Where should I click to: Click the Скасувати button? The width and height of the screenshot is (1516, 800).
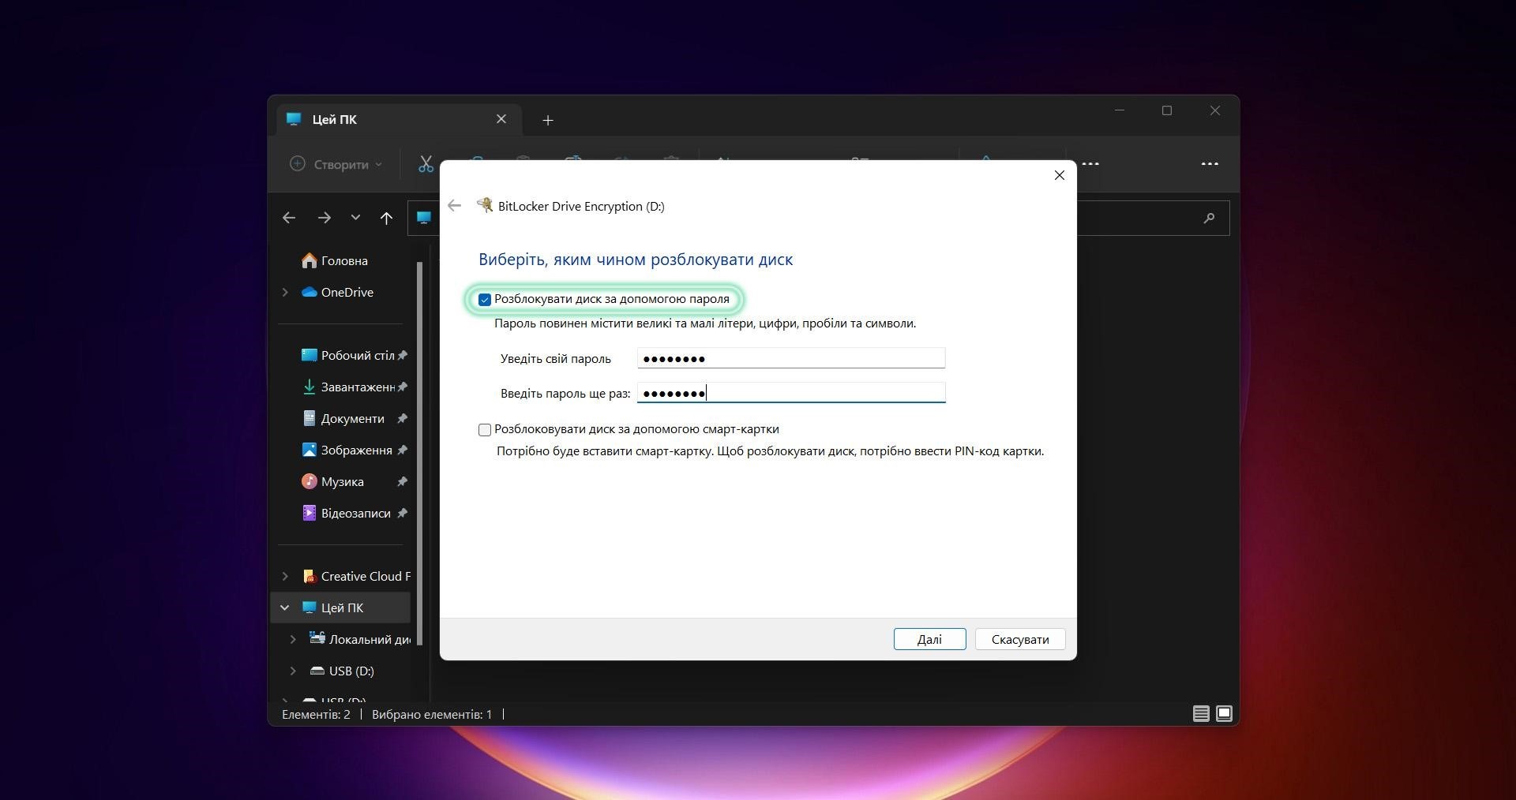click(x=1019, y=639)
